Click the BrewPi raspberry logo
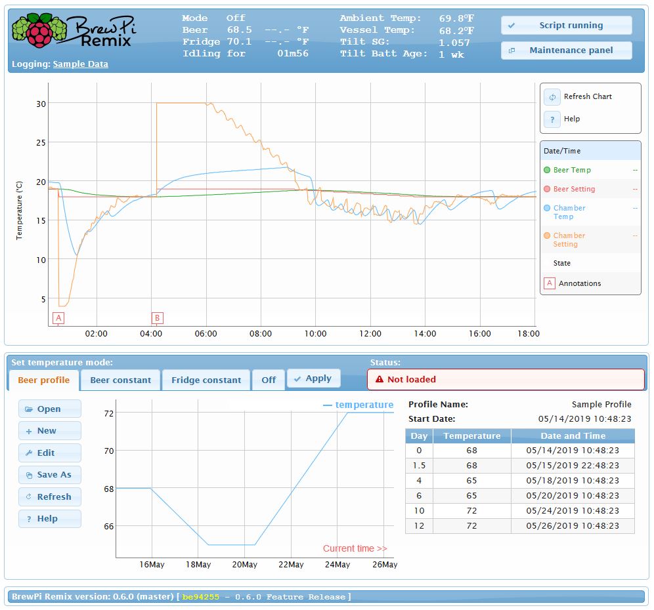The image size is (654, 610). 36,30
